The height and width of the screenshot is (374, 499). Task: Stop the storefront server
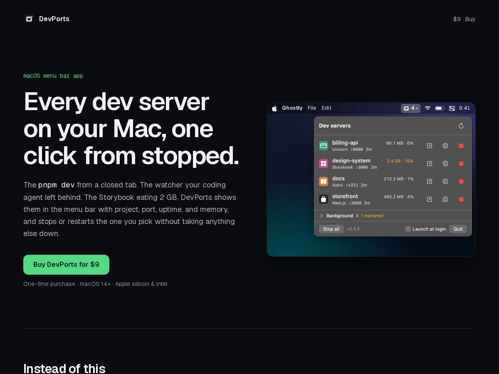click(461, 199)
